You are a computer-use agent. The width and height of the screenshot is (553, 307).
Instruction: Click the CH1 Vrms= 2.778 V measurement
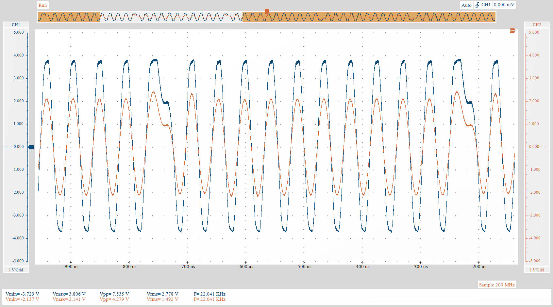point(162,294)
